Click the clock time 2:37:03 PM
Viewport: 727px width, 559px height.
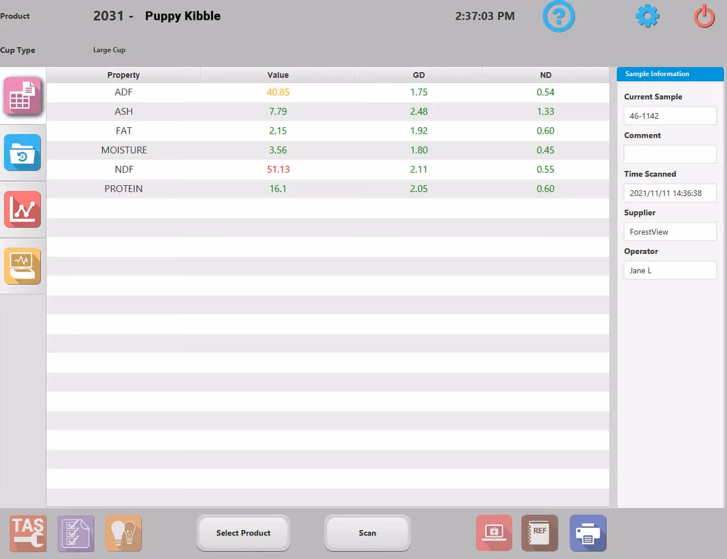click(x=484, y=16)
